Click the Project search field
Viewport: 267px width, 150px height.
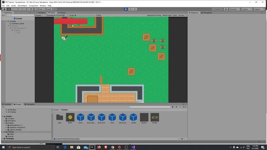pyautogui.click(x=150, y=107)
